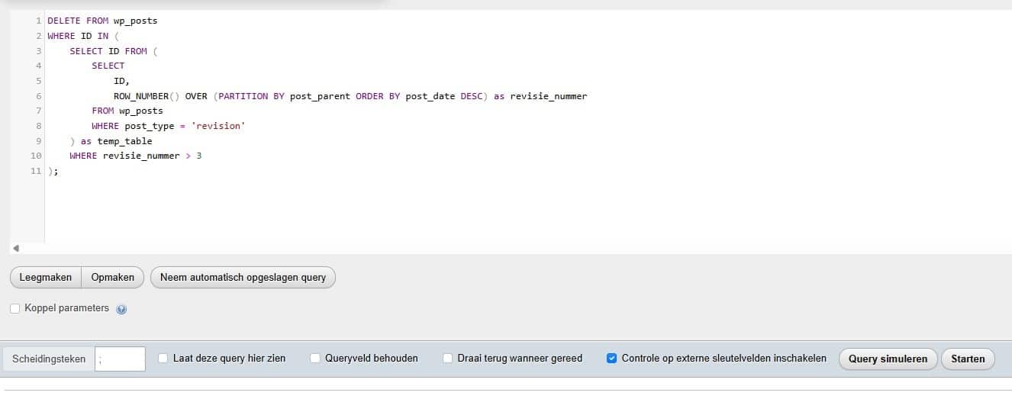Format the query with Opmaken
The image size is (1012, 399).
pos(112,277)
